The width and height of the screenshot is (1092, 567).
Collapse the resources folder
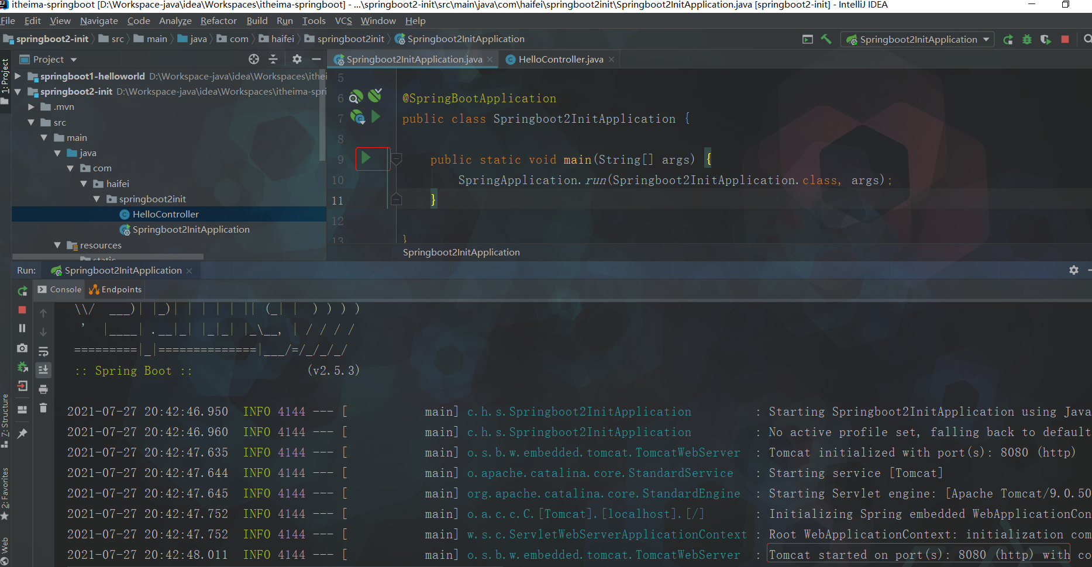[57, 246]
